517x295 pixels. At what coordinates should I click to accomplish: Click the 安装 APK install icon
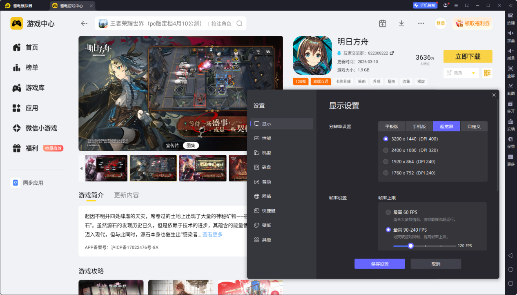[x=510, y=121]
